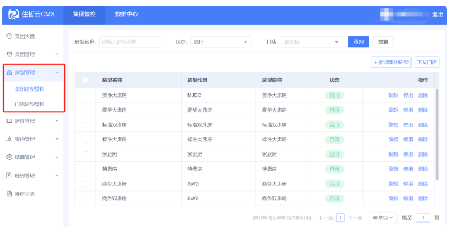The height and width of the screenshot is (229, 452).
Task: Focus the 房型名称 search input
Action: (x=129, y=42)
